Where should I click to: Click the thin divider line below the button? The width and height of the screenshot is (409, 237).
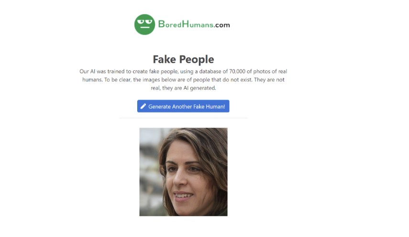pos(183,118)
